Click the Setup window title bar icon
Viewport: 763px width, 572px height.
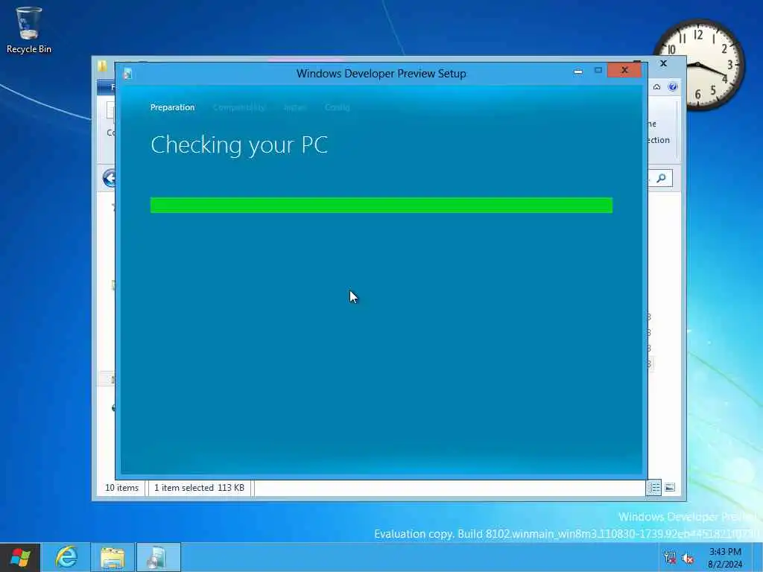(x=127, y=74)
